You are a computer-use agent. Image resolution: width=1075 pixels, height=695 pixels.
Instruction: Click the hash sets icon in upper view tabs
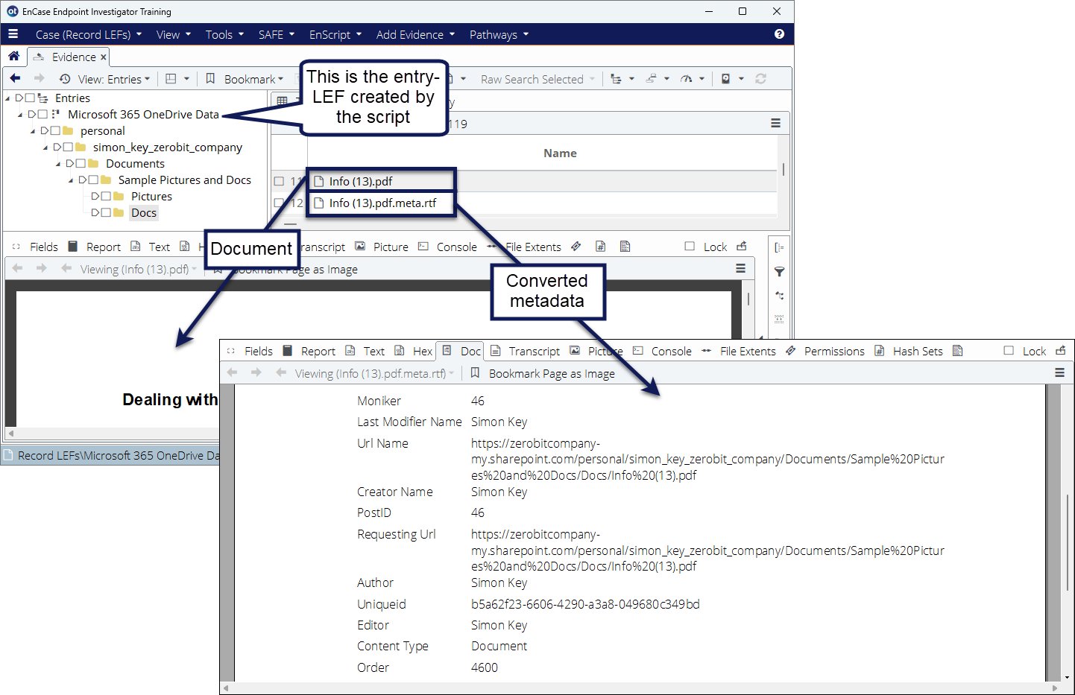(600, 247)
